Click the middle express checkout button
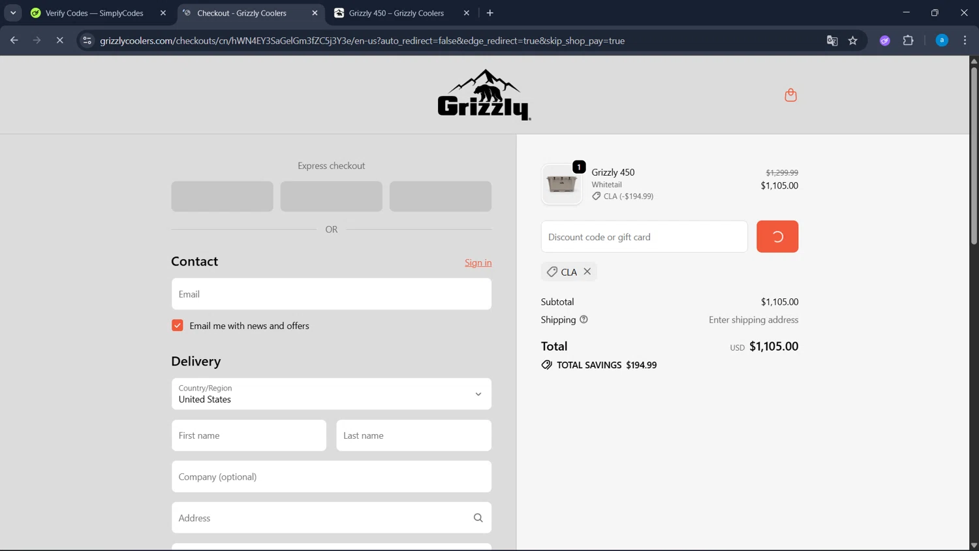This screenshot has height=551, width=979. pos(332,197)
